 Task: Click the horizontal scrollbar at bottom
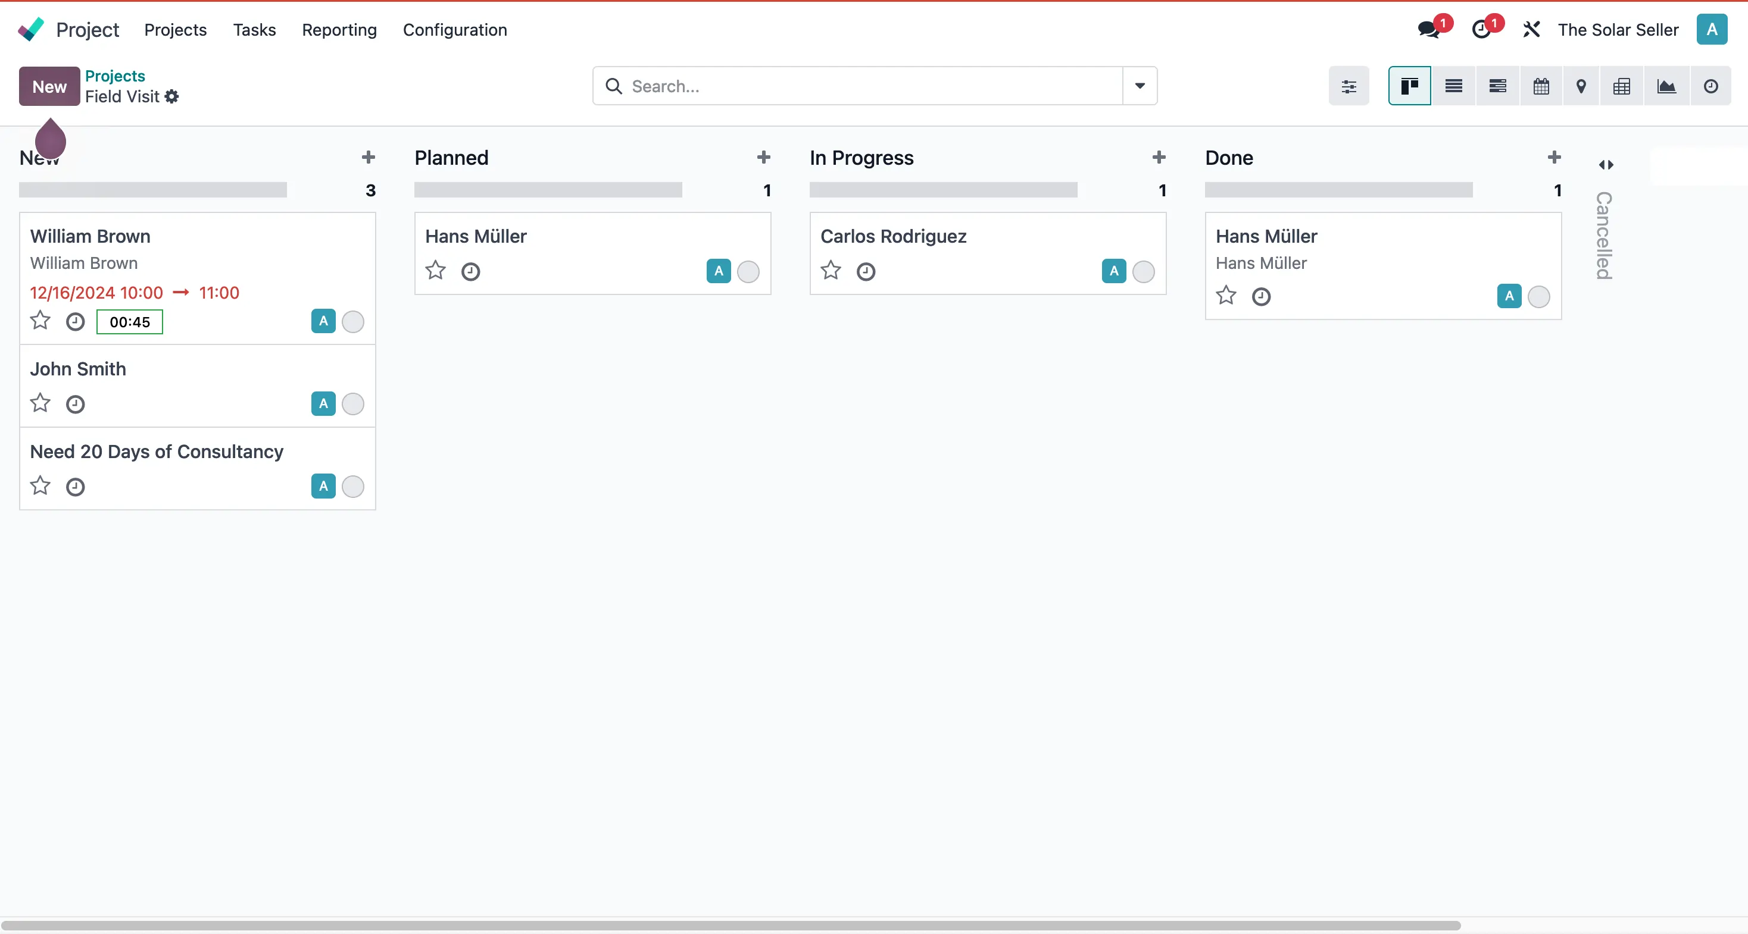731,925
